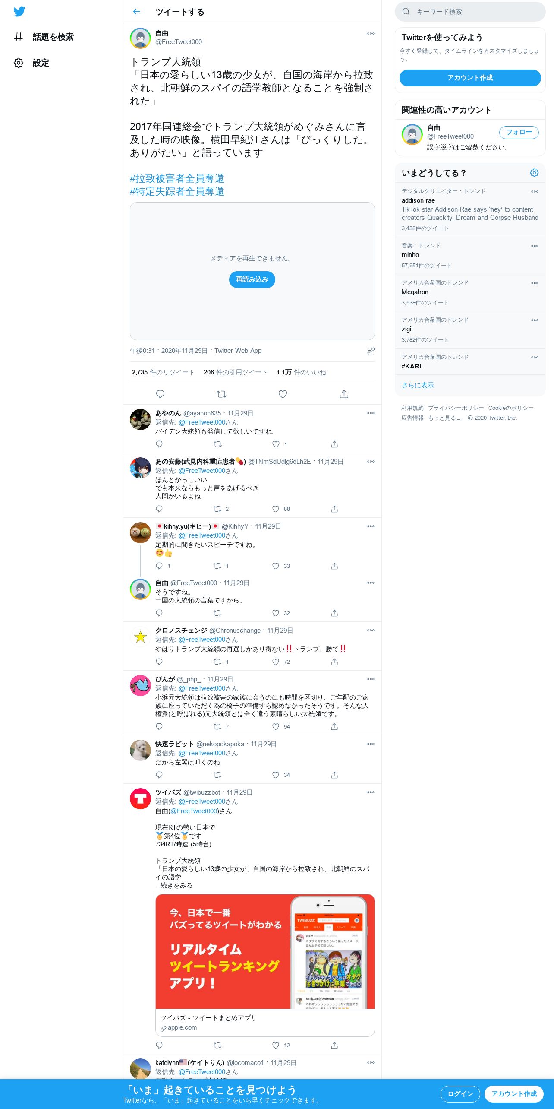Viewport: 554px width, 1109px height.
Task: Open more options for addison rae trend
Action: pos(535,191)
